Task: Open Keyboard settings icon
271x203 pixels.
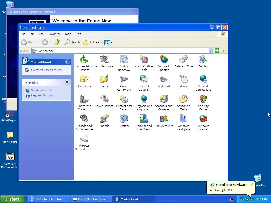Action: 164,81
